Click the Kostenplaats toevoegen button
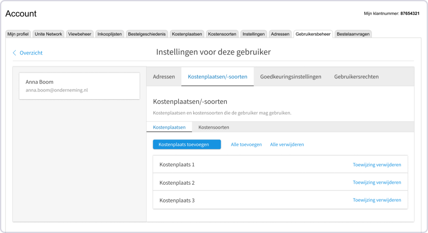Image resolution: width=428 pixels, height=233 pixels. (x=187, y=144)
